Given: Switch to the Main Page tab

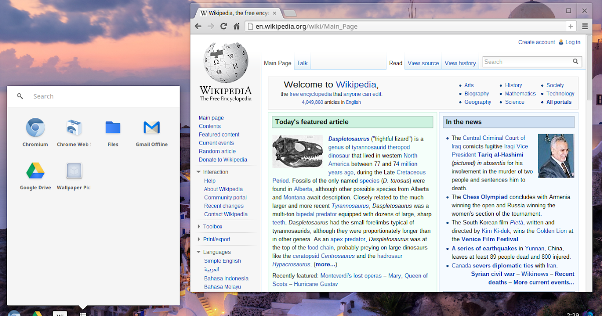Looking at the screenshot, I should click(277, 63).
